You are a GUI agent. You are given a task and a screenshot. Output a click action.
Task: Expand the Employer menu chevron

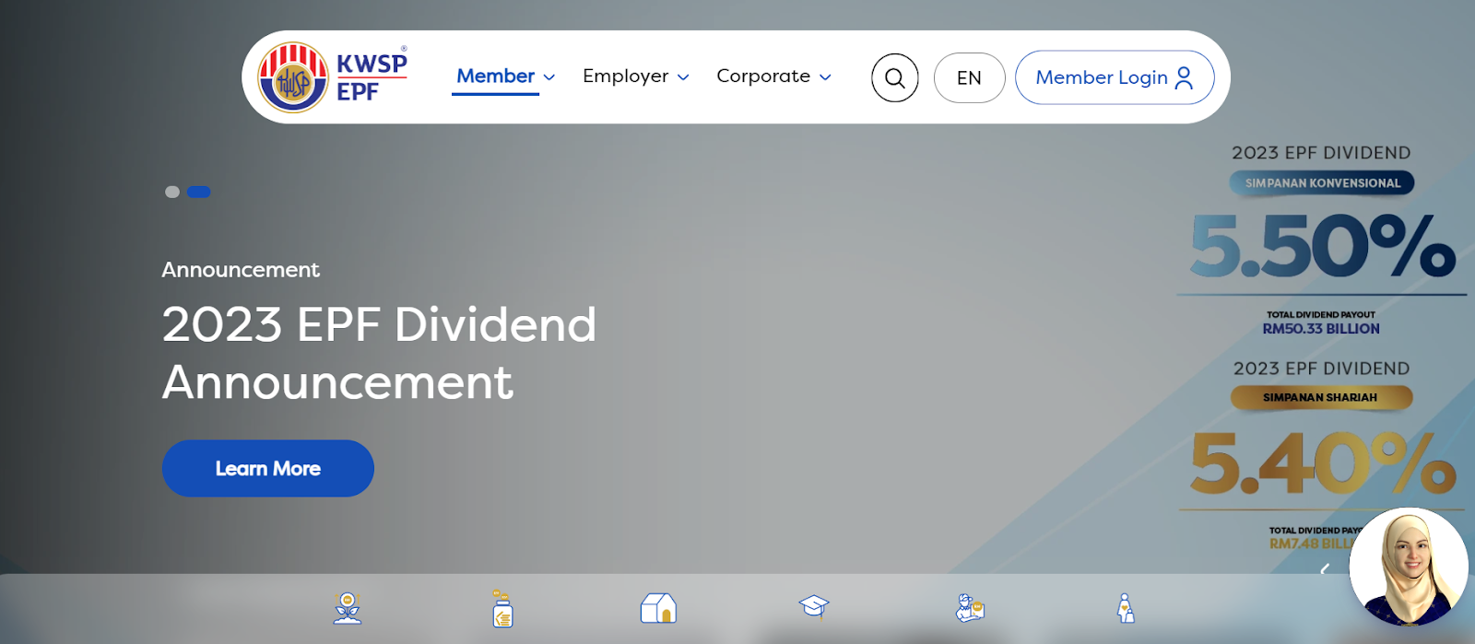tap(683, 77)
